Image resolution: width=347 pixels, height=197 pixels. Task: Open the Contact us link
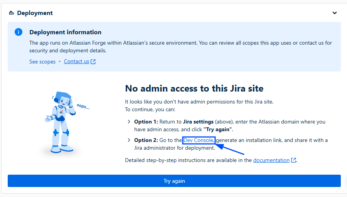pyautogui.click(x=76, y=62)
